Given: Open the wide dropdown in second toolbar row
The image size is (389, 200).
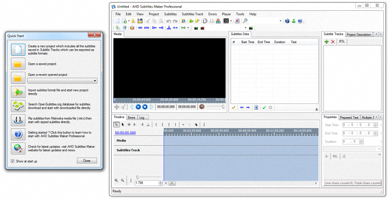Looking at the screenshot, I should point(246,28).
